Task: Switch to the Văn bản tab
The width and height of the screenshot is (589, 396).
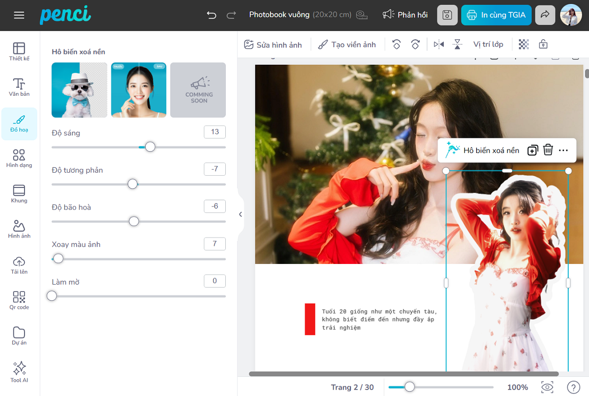Action: tap(19, 87)
